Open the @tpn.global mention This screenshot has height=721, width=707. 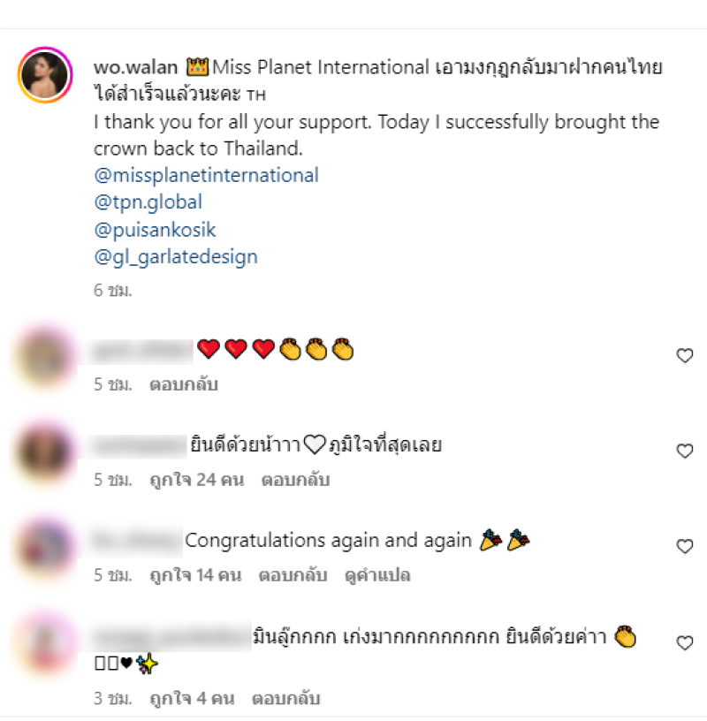(148, 202)
